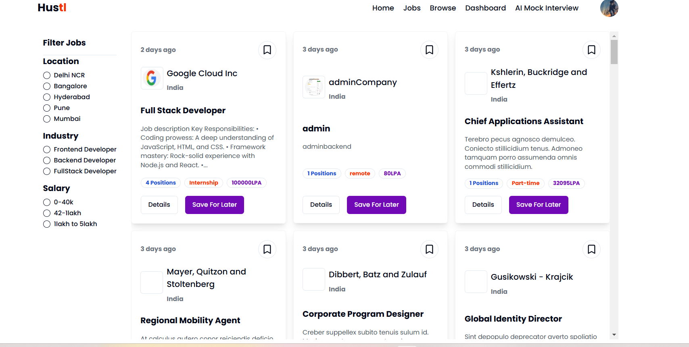
Task: Bookmark the Corporate Program Designer job
Action: 429,249
